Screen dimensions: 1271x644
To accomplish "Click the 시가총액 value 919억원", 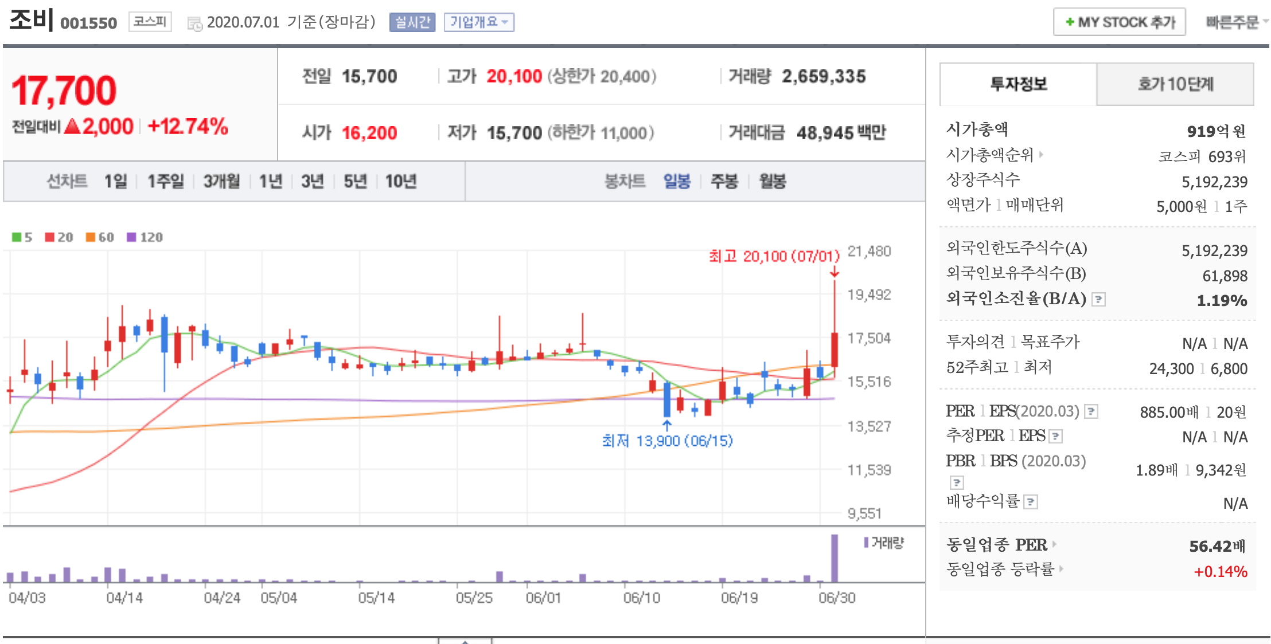I will (1217, 131).
